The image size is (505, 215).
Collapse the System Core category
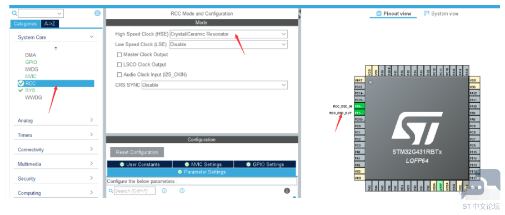coord(92,37)
